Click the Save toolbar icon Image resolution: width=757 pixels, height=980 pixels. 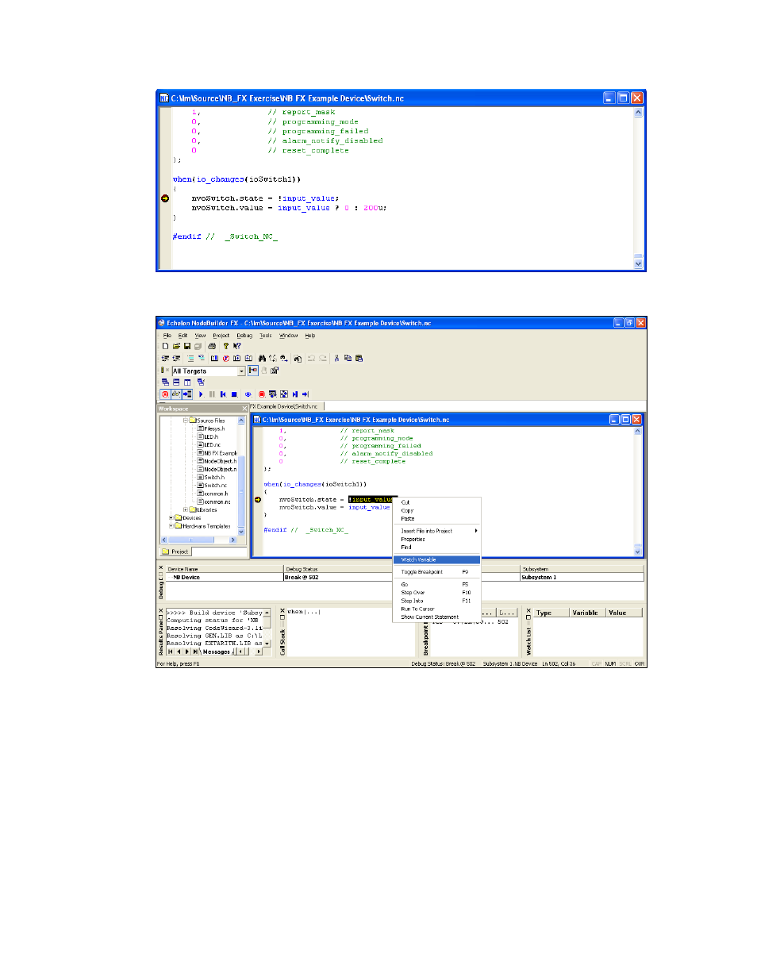pos(187,346)
